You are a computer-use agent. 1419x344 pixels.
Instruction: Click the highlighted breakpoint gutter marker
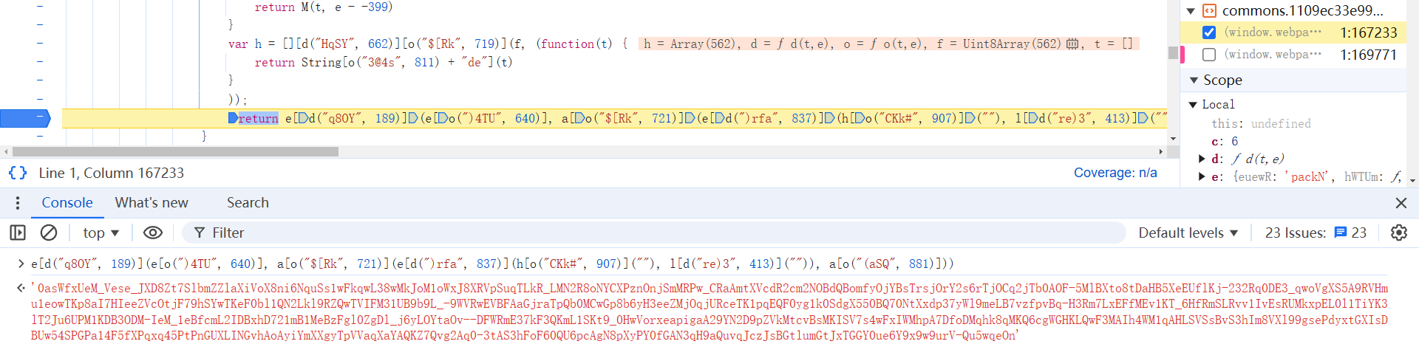pyautogui.click(x=25, y=118)
